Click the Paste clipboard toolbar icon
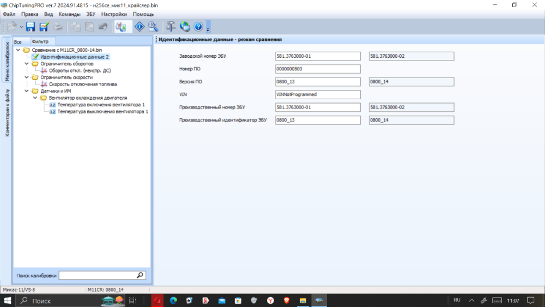The height and width of the screenshot is (307, 545). click(x=89, y=26)
